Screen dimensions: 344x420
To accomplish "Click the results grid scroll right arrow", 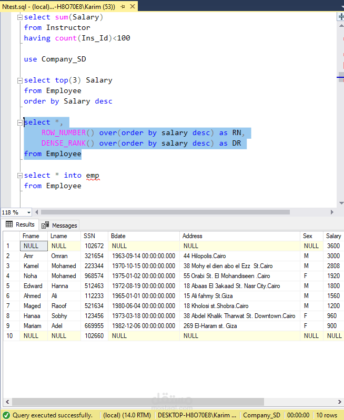I will pos(339,402).
